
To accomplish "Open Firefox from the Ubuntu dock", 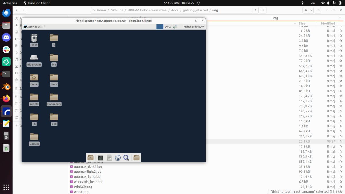I will (x=6, y=99).
